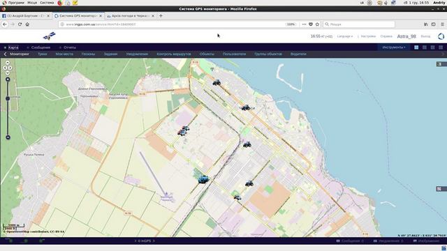The image size is (447, 251).
Task: Select the third map layout icon
Action: pos(432,47)
